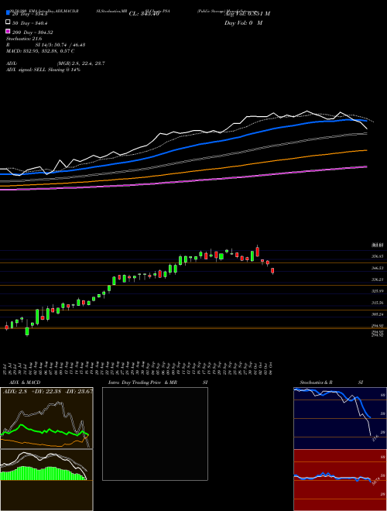Select the '200 Day = 304.32' label
The width and height of the screenshot is (387, 511).
point(33,33)
